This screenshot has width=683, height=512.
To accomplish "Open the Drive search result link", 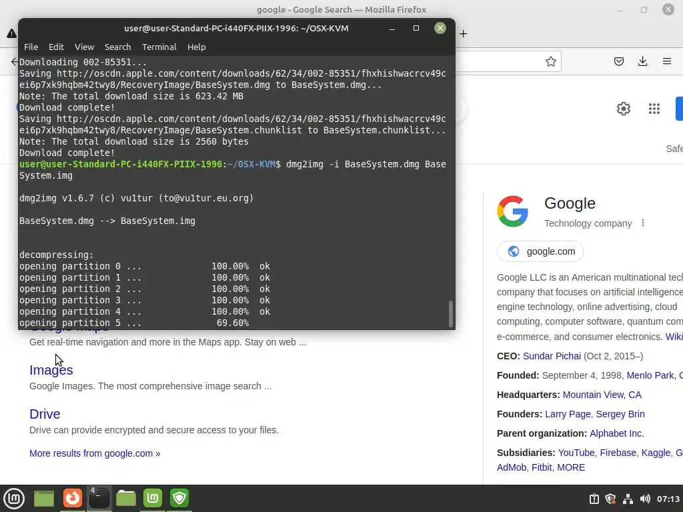I will point(45,414).
